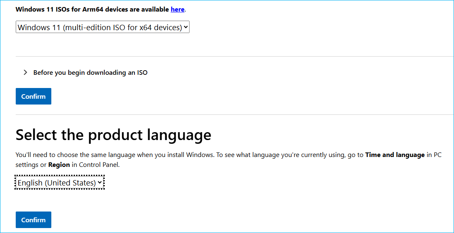Open the 'here' link for Arm64 ISOs
The height and width of the screenshot is (233, 454).
tap(178, 9)
